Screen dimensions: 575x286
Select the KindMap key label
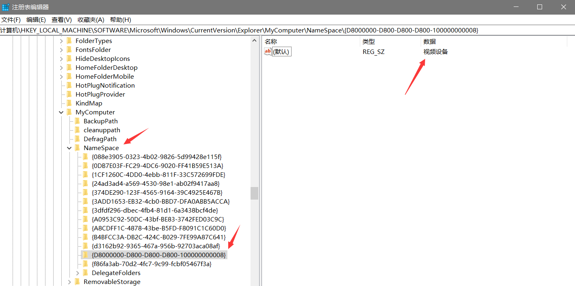(89, 103)
